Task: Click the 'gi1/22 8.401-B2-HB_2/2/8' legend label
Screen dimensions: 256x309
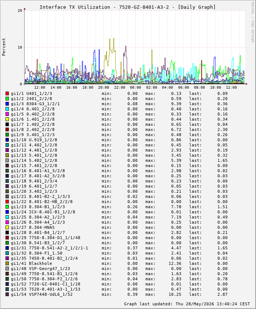Action: click(x=42, y=202)
